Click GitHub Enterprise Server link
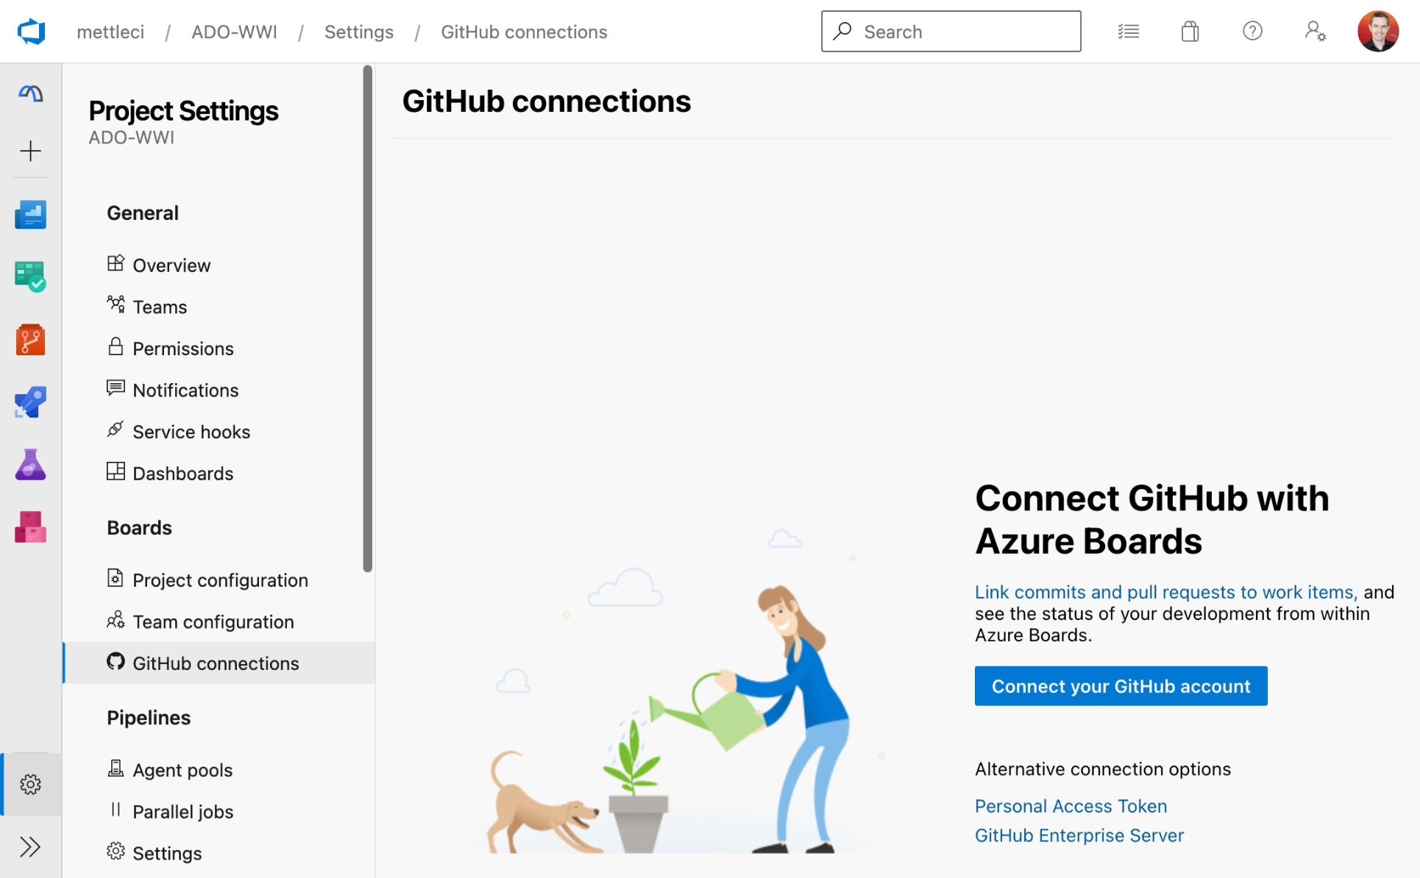Viewport: 1420px width, 878px height. point(1079,835)
